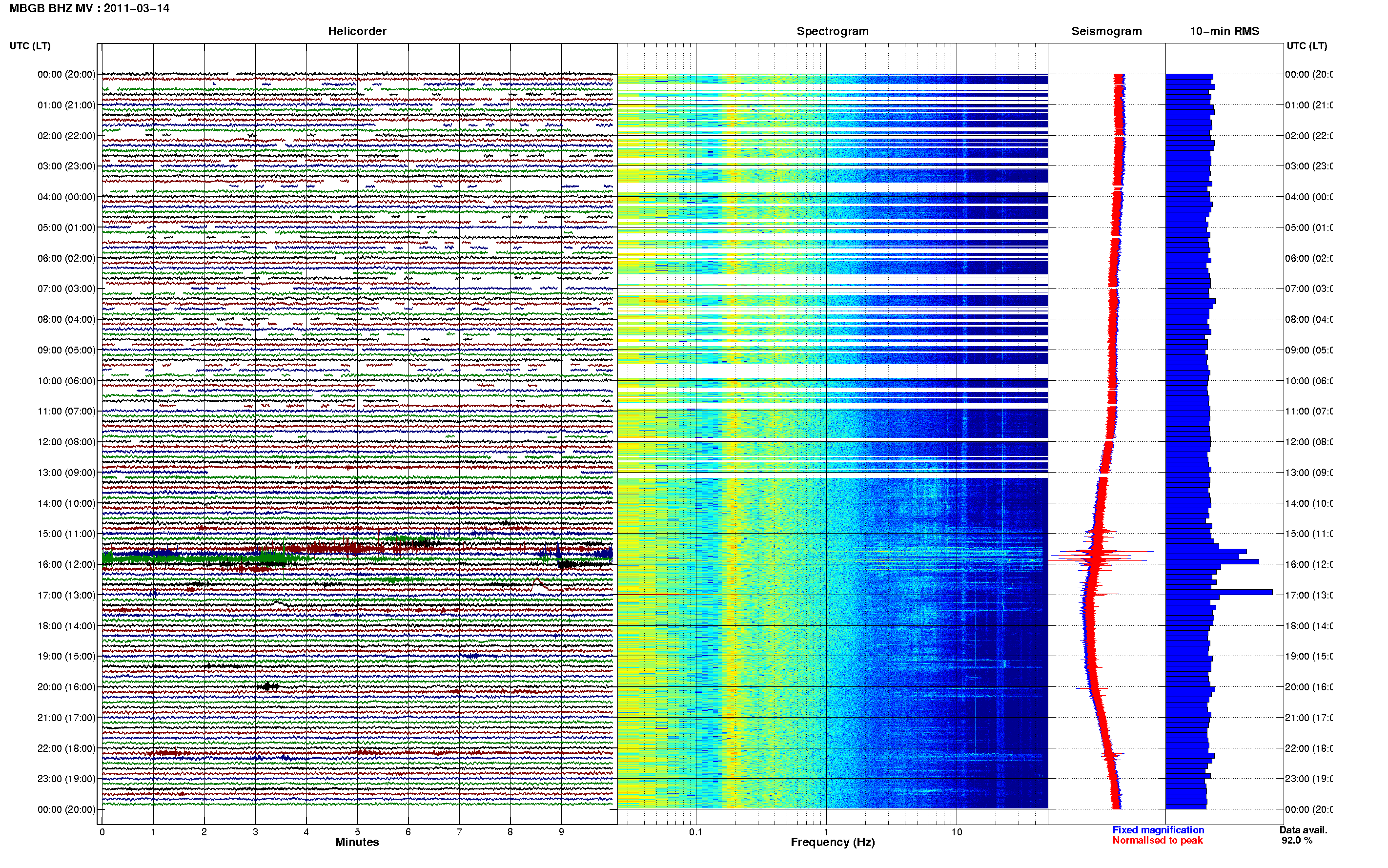Click the left '10:00 (06:00)' time label
This screenshot has height=868, width=1388.
[66, 381]
